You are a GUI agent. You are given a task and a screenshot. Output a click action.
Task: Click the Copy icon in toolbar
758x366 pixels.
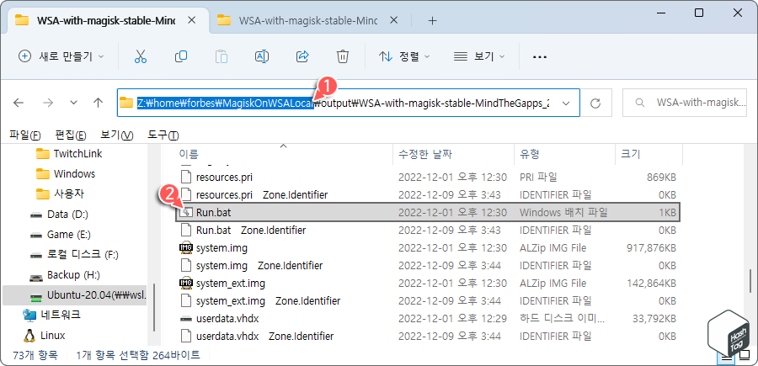(181, 56)
